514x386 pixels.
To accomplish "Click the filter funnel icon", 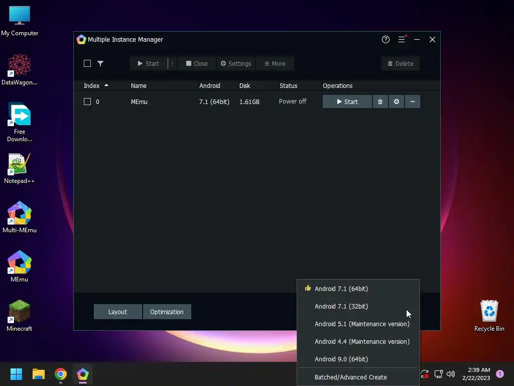I will click(100, 63).
